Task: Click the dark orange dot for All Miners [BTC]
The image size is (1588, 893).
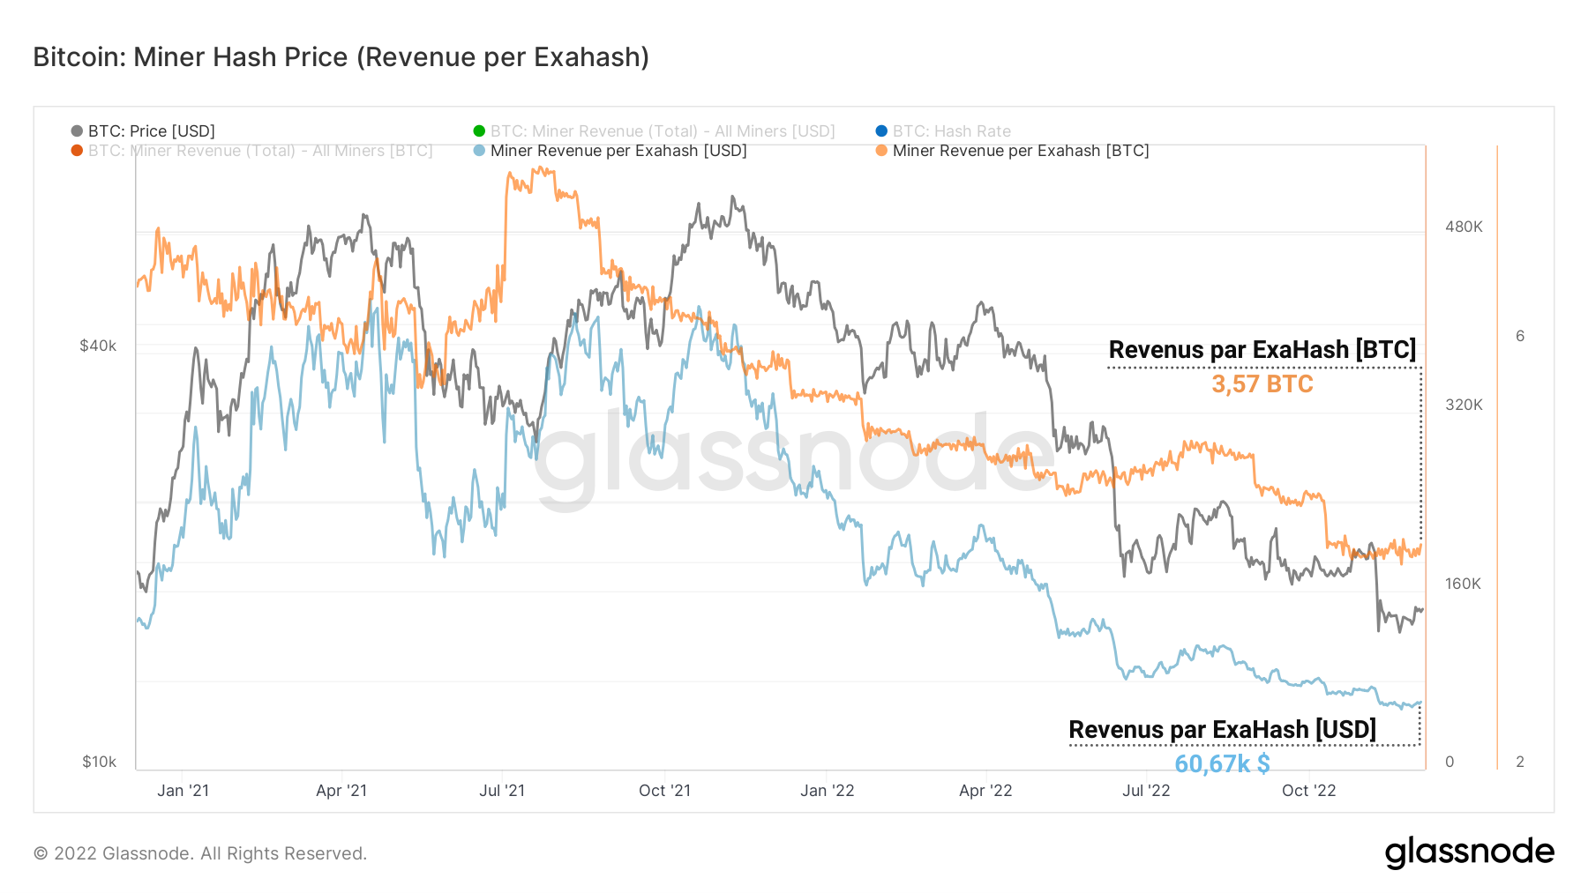Action: pos(77,151)
